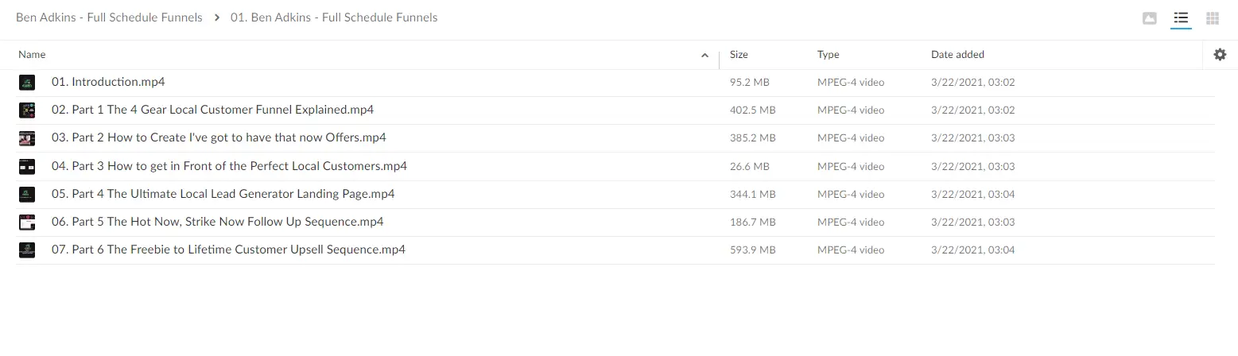Click thumbnail of 04. Part 3 video
The image size is (1238, 356).
(x=27, y=167)
